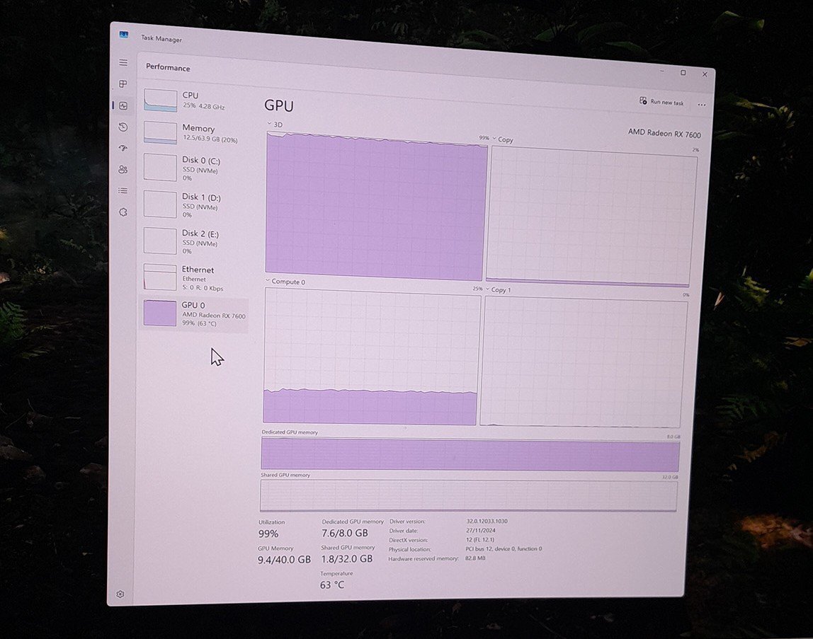813x639 pixels.
Task: Click the AMD Radeon RX 7600 title
Action: coord(664,133)
